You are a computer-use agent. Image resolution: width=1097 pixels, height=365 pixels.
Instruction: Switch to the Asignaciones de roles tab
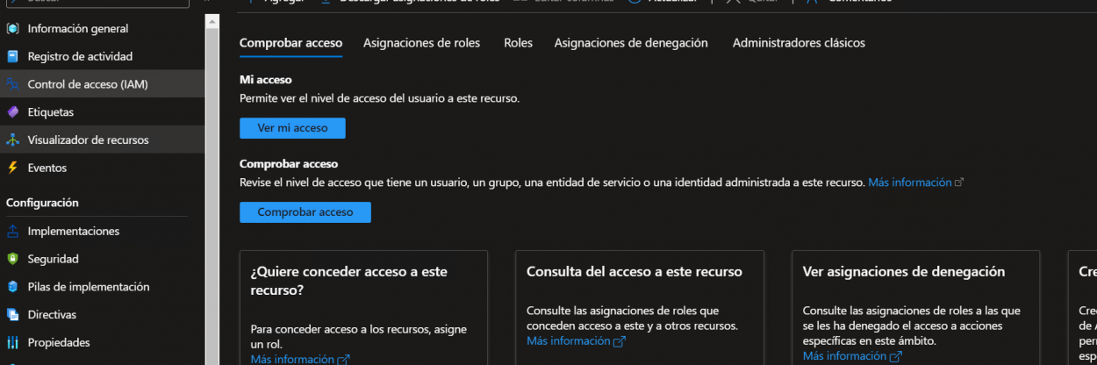coord(421,43)
